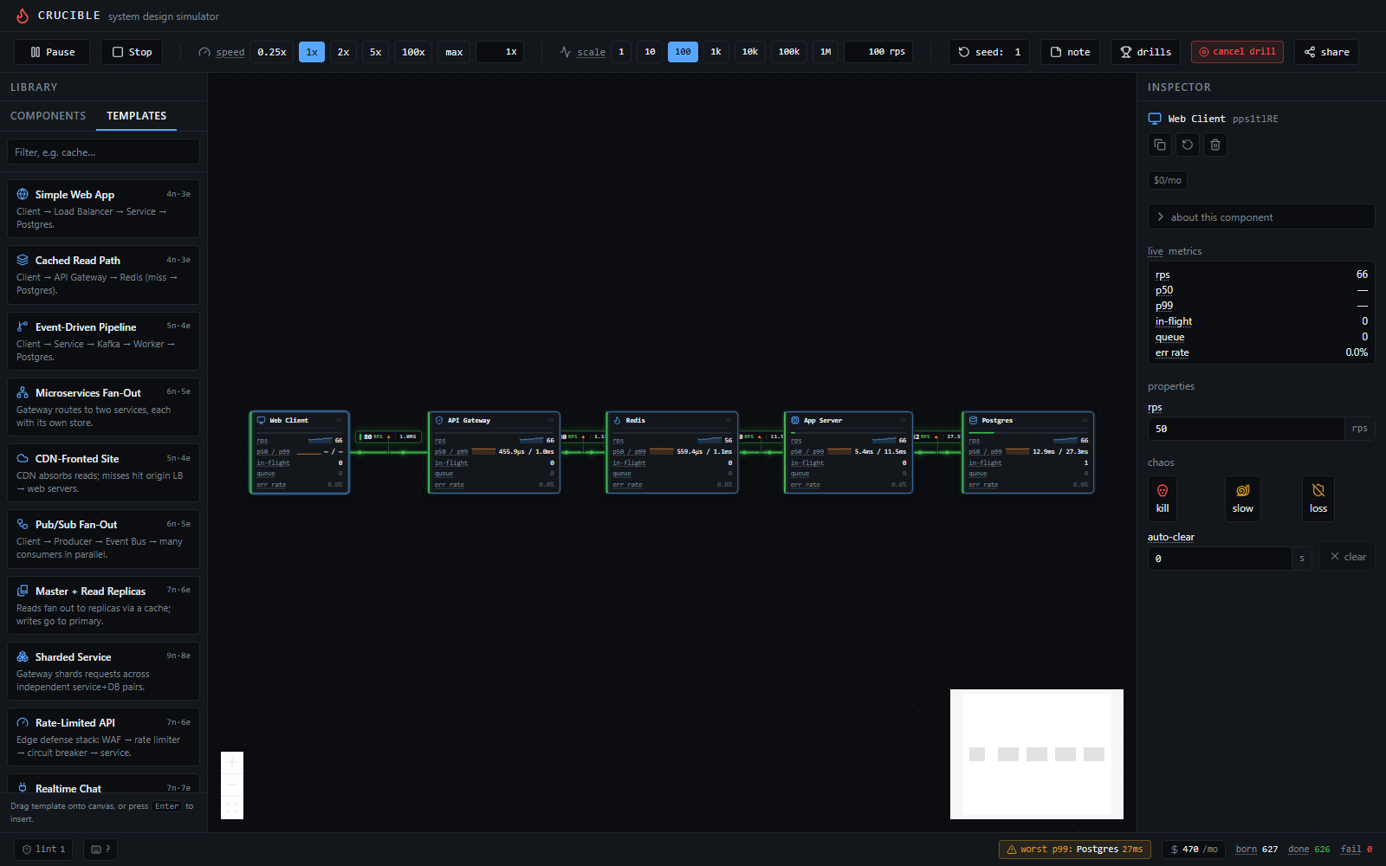Click the API Gateway shield icon
Image resolution: width=1386 pixels, height=866 pixels.
point(439,420)
